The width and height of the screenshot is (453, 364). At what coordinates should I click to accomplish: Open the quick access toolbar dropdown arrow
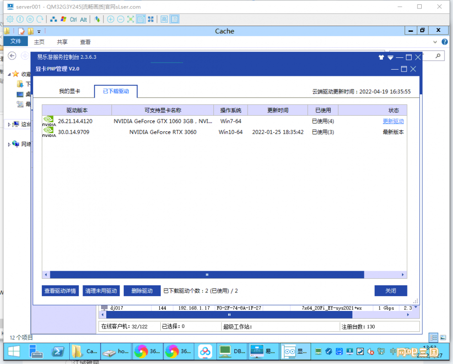coord(39,31)
